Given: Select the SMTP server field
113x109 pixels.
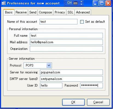Looking at the screenshot, I should point(71,79).
